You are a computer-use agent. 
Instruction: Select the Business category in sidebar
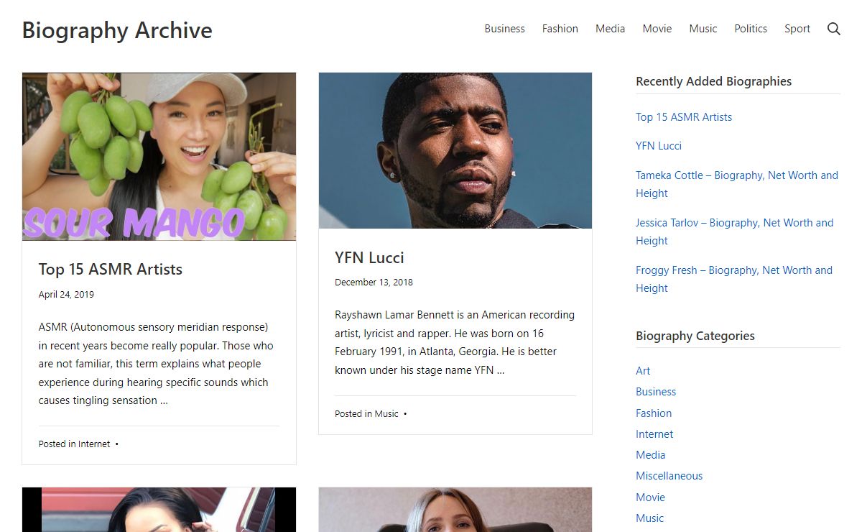(x=656, y=392)
